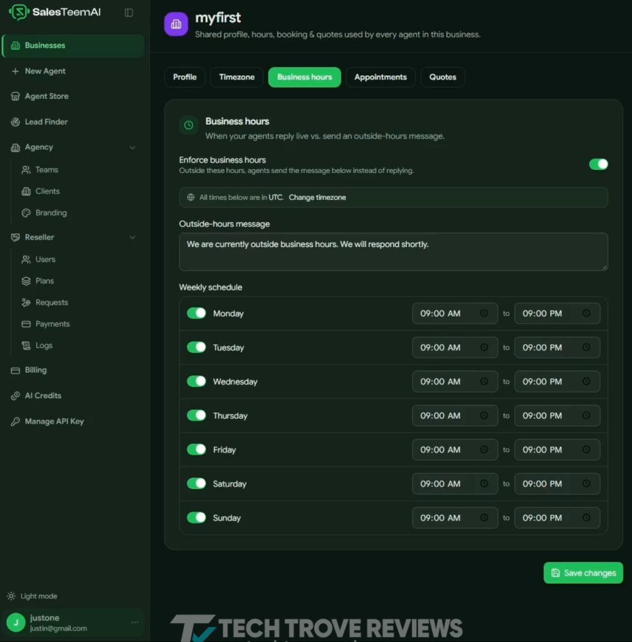
Task: Click the Manage API Key icon
Action: 15,421
